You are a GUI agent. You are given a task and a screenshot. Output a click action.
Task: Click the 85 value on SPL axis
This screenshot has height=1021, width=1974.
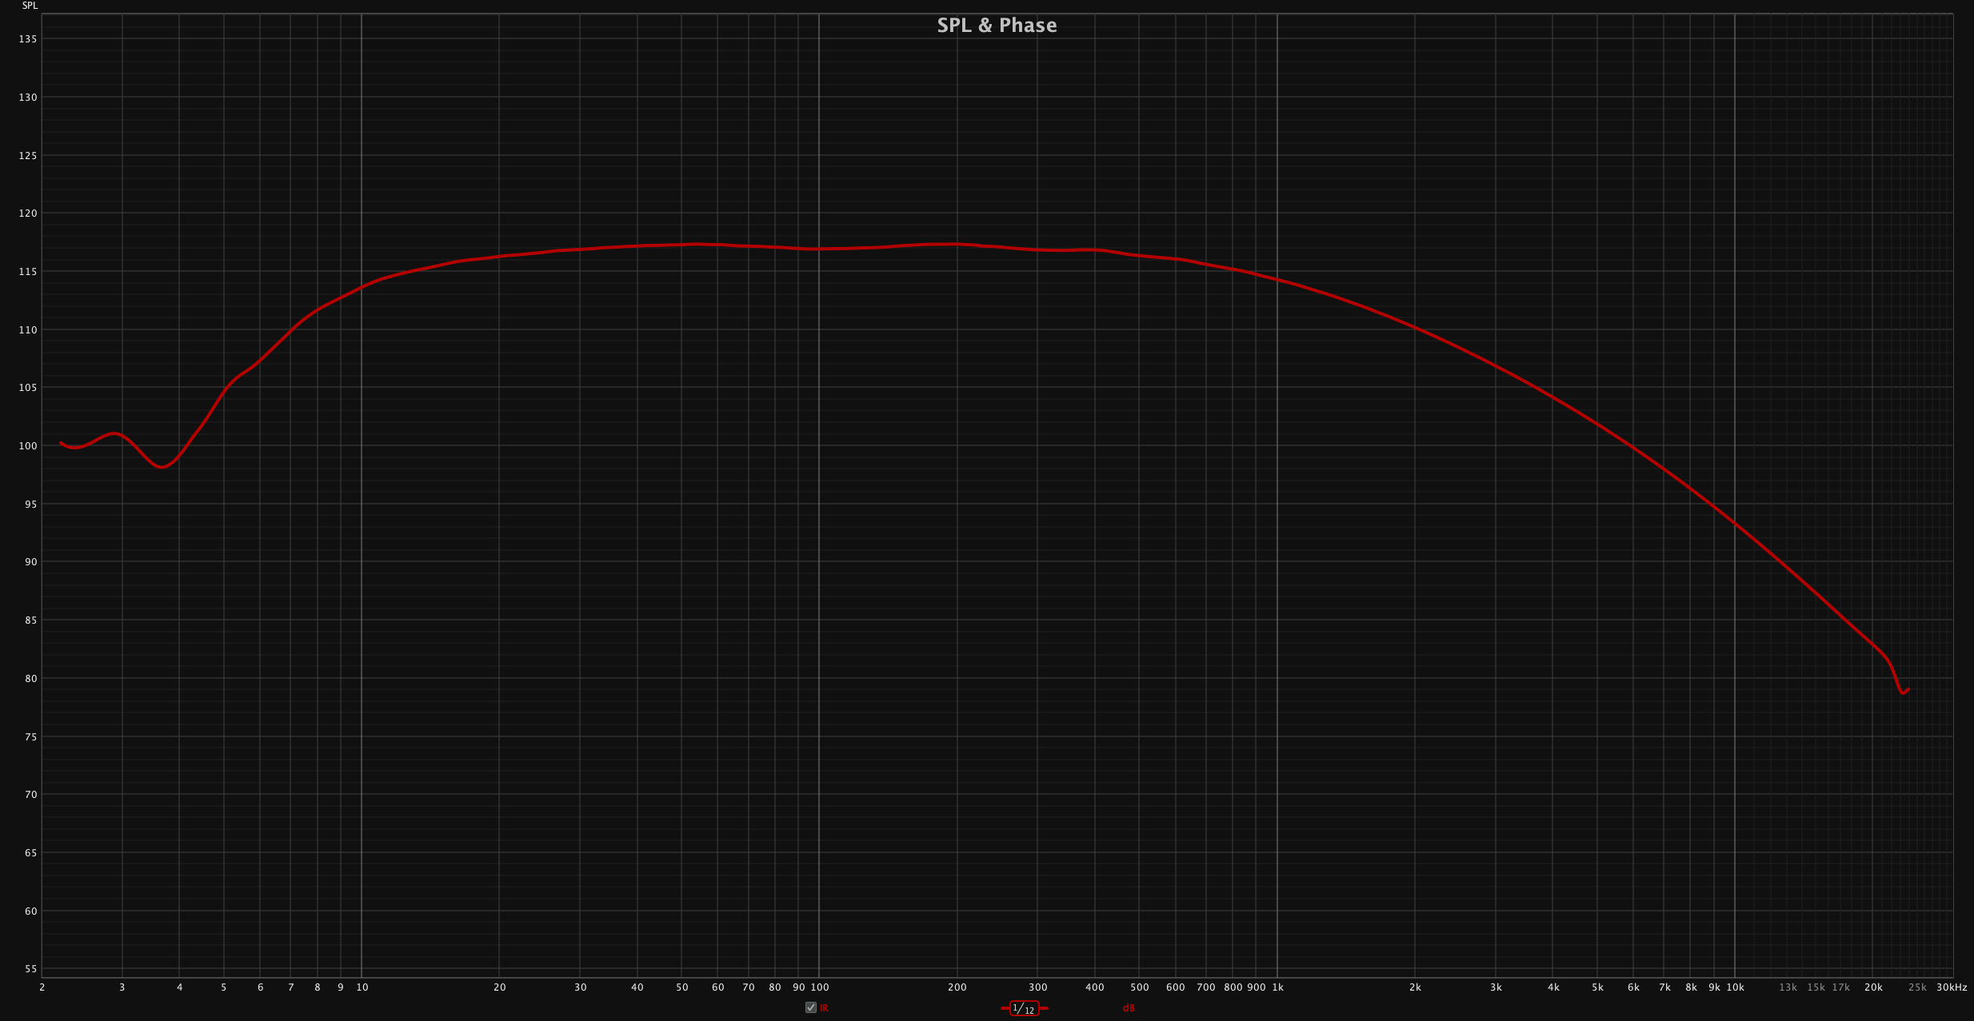30,620
